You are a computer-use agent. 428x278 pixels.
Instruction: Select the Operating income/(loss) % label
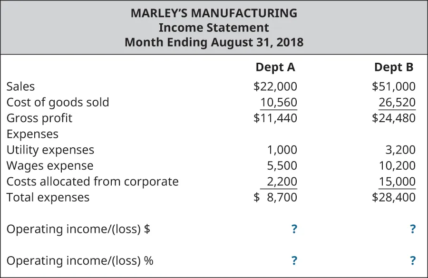point(80,261)
